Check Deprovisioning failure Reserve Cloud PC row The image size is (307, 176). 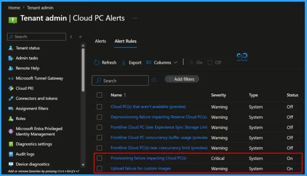(x=100, y=117)
